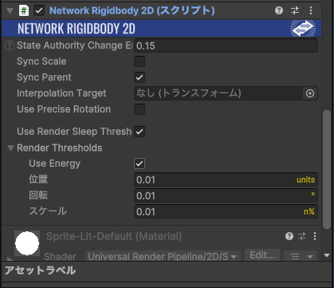Click the Use Energy label

[x=55, y=164]
